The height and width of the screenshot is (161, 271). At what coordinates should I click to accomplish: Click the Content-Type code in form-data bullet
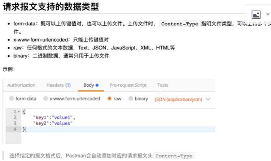(180, 24)
